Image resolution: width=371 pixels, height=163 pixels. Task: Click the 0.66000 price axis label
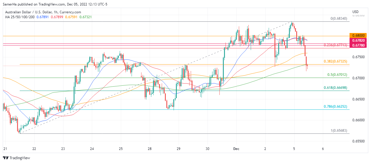point(358,120)
